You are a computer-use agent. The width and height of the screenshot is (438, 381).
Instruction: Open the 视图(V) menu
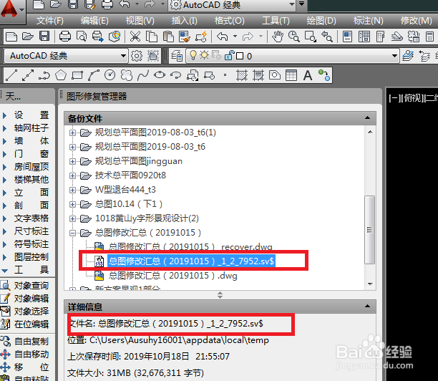coord(140,21)
